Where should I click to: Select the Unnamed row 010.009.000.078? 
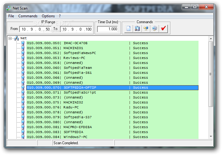(113, 112)
